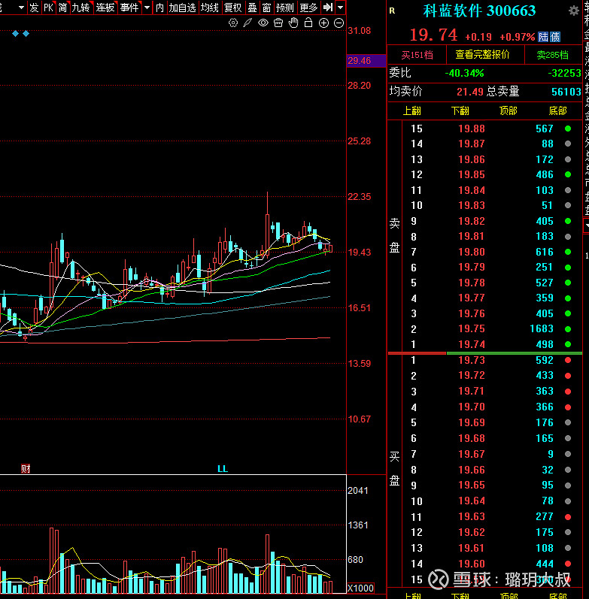Image resolution: width=589 pixels, height=599 pixels.
Task: Click the 债 tag badge
Action: (555, 37)
